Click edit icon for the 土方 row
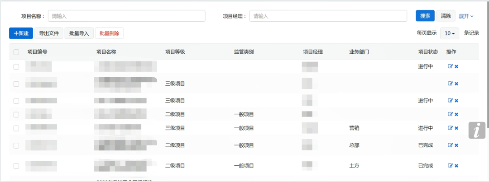The image size is (489, 182). click(x=450, y=166)
